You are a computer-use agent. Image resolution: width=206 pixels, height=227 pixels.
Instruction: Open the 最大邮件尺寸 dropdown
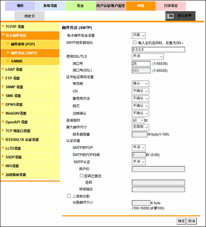(140, 127)
